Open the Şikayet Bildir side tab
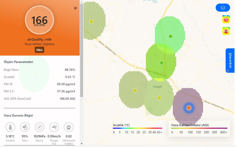This screenshot has height=147, width=237. tap(230, 61)
